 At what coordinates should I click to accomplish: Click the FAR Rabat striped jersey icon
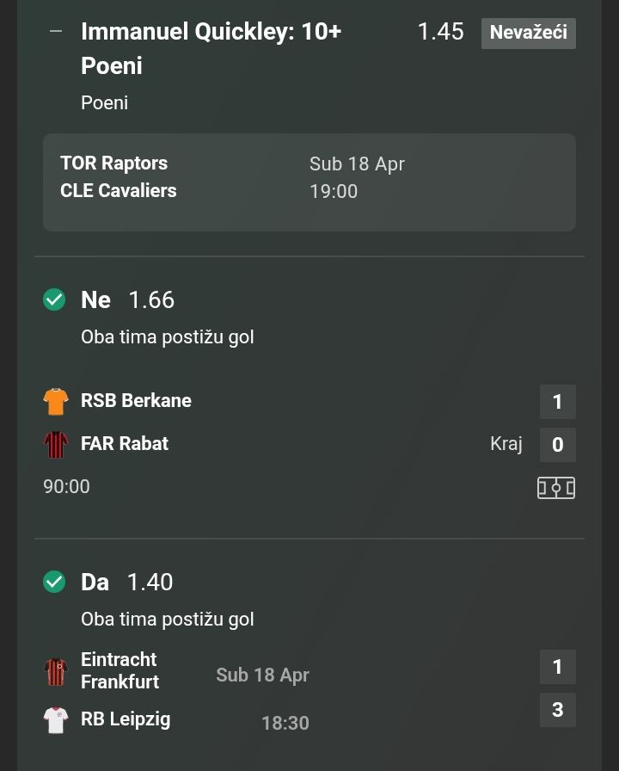coord(56,444)
